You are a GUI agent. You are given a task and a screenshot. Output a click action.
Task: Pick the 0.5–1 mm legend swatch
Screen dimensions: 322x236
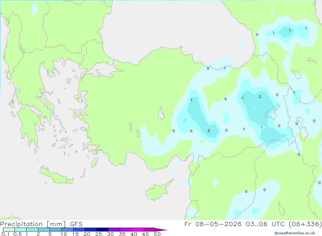(20, 230)
